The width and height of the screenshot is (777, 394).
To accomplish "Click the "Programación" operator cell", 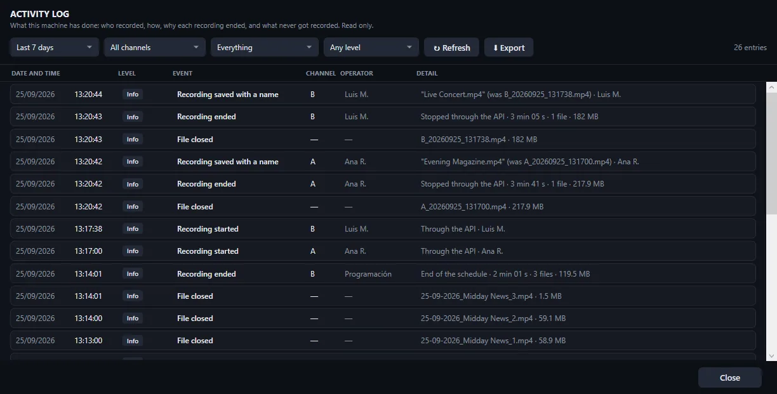I will pyautogui.click(x=368, y=274).
